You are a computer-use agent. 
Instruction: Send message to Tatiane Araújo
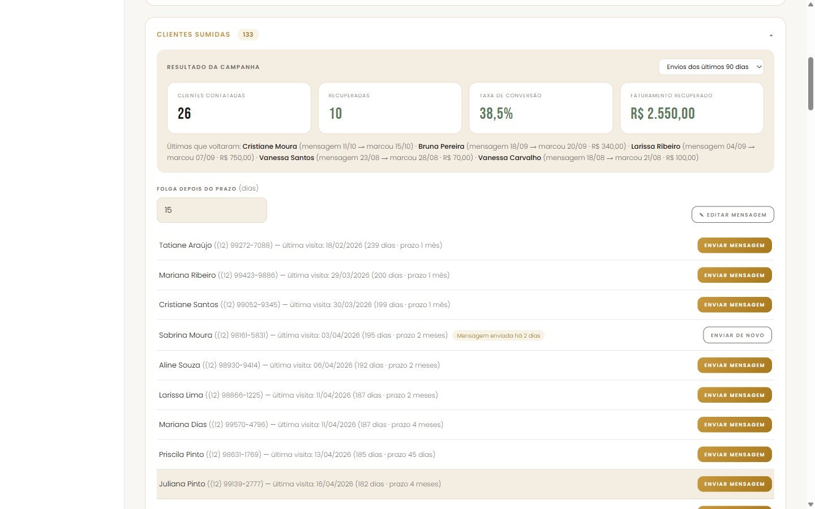click(x=734, y=245)
